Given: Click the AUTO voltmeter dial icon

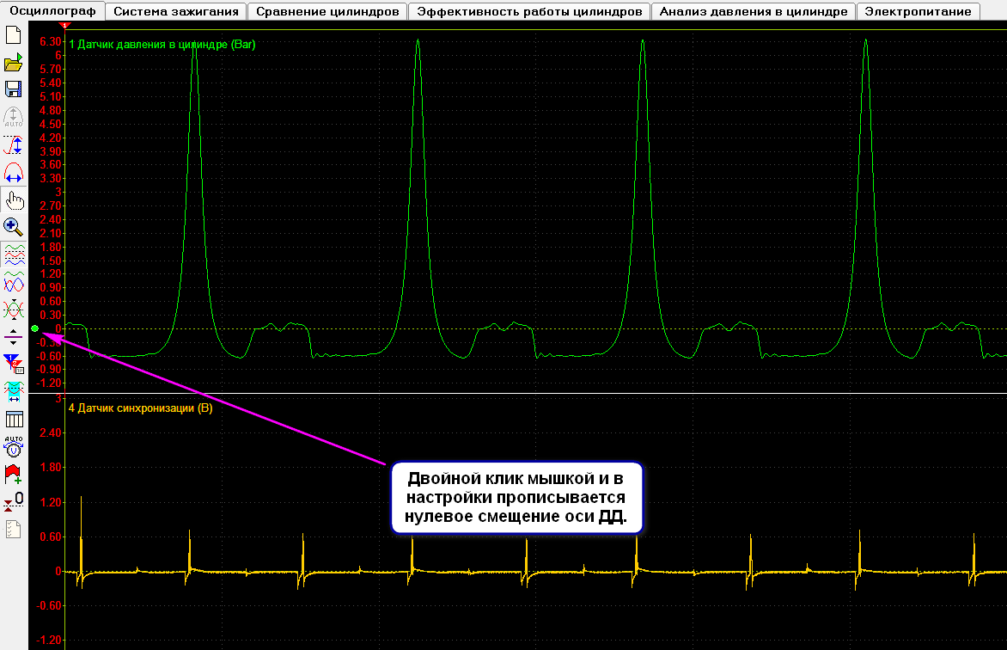Looking at the screenshot, I should (x=14, y=446).
